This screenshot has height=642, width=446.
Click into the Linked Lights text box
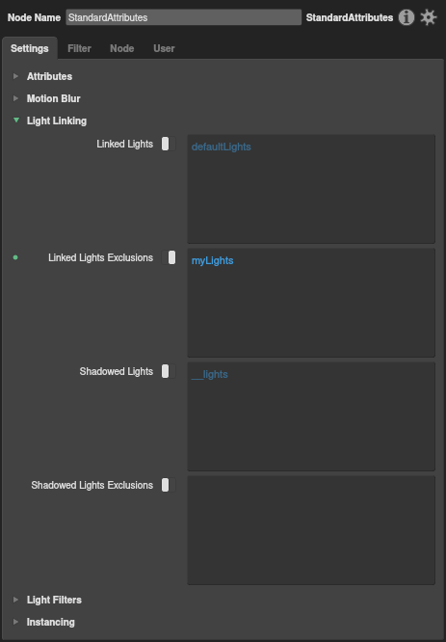pyautogui.click(x=311, y=189)
